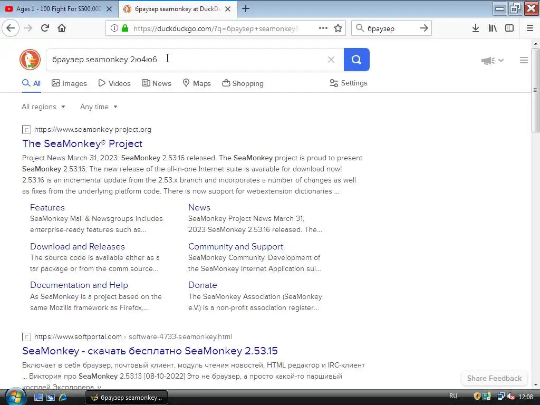Click the show desktop quick launch icon
The height and width of the screenshot is (405, 540).
(38, 397)
